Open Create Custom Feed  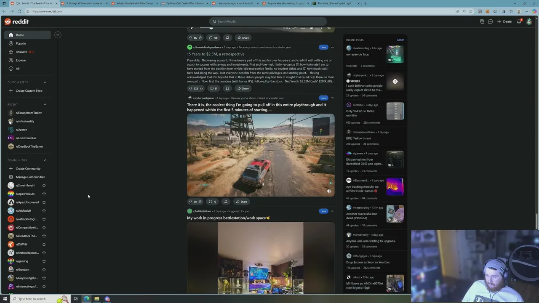(28, 90)
